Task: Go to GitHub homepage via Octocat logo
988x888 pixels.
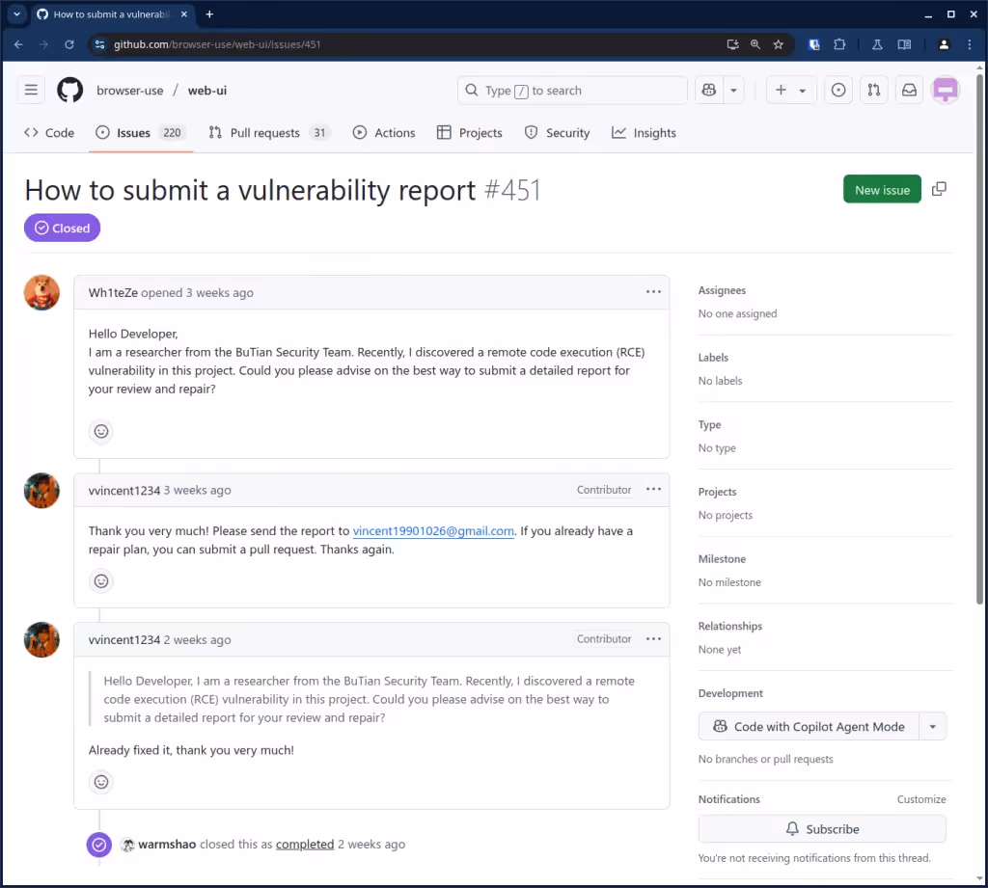Action: click(69, 90)
